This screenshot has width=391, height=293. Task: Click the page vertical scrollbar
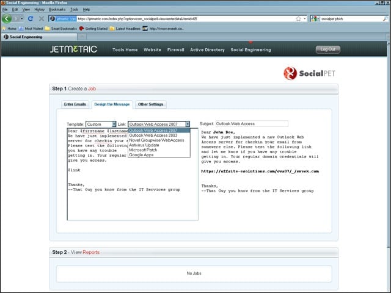[389, 145]
